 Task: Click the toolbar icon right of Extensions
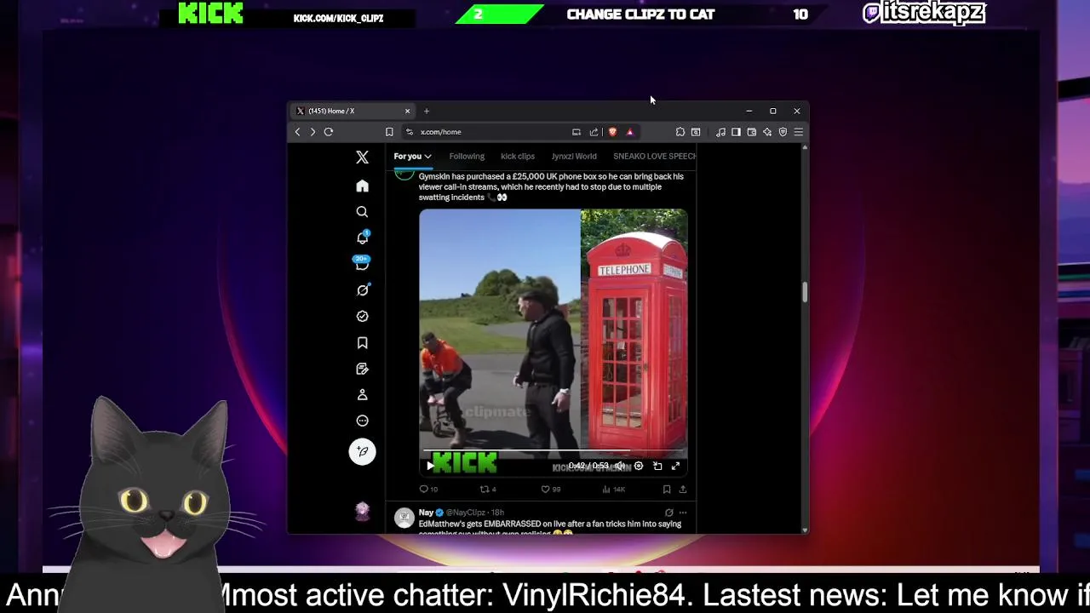pyautogui.click(x=696, y=132)
